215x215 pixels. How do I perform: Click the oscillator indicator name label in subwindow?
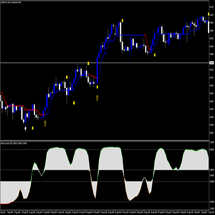coord(13,144)
